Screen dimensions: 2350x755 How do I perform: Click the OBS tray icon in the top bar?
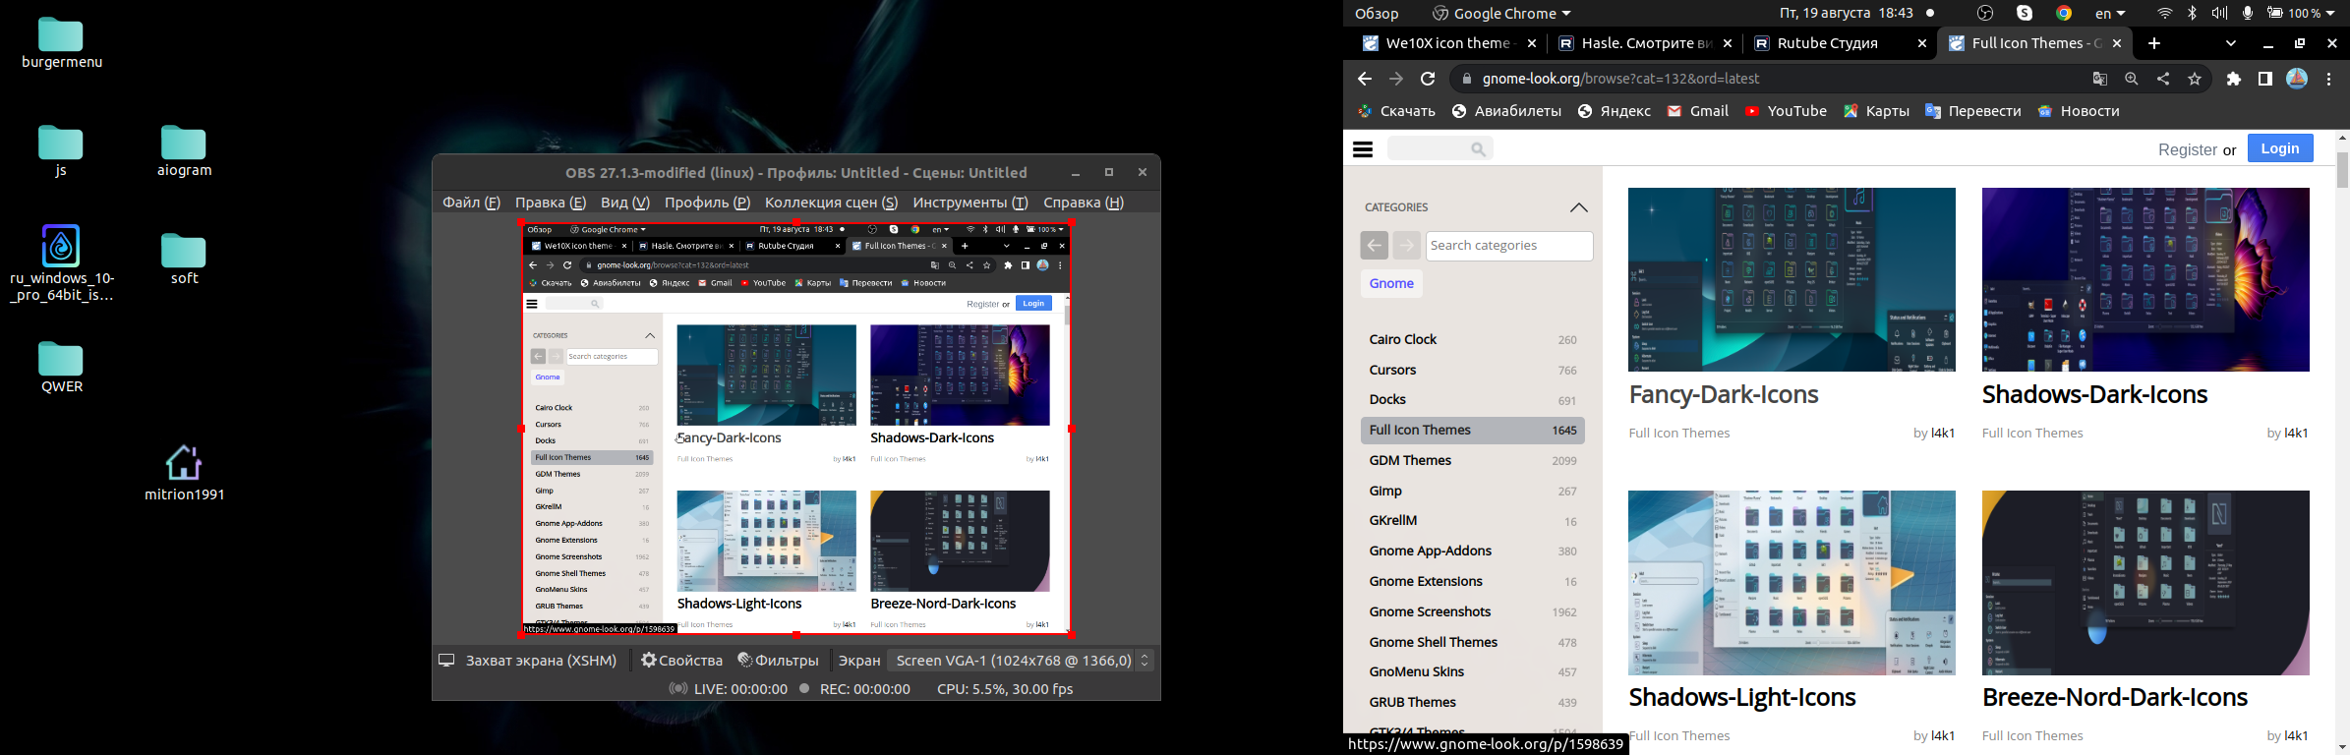tap(1985, 13)
